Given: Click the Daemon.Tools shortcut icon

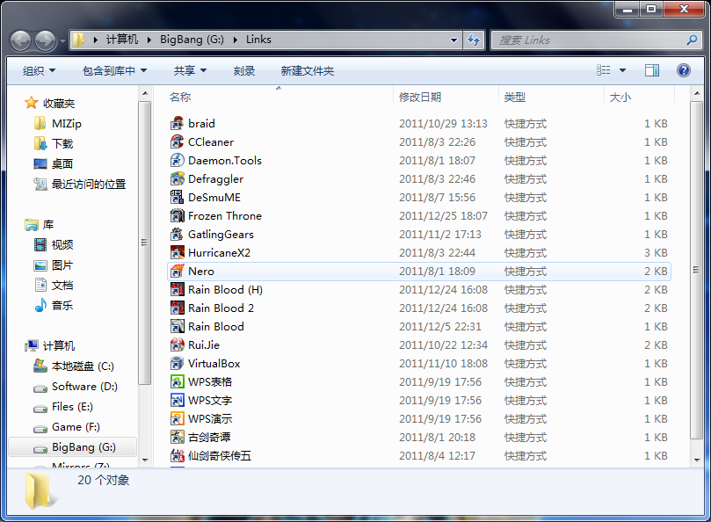Looking at the screenshot, I should (x=178, y=161).
